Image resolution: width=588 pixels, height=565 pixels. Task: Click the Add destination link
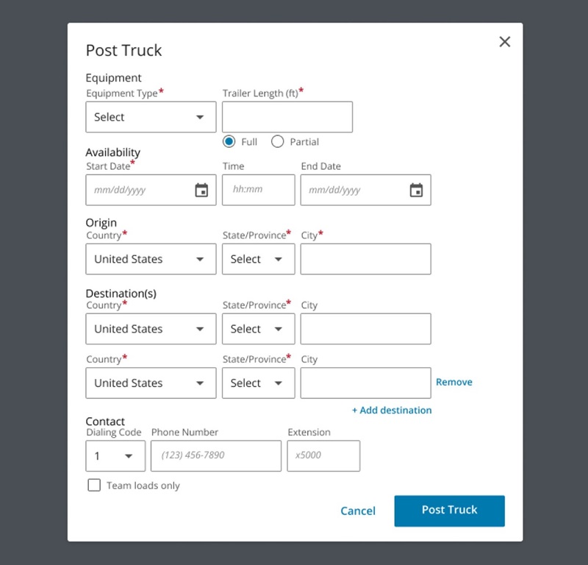(392, 410)
